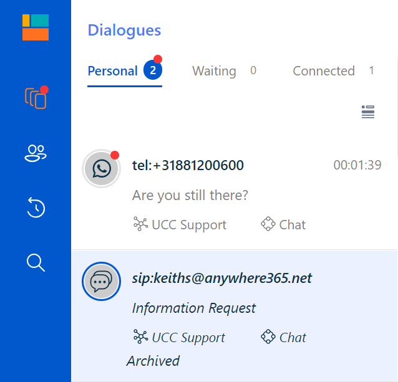
Task: Click the chat bubble avatar of keiths
Action: tap(101, 282)
